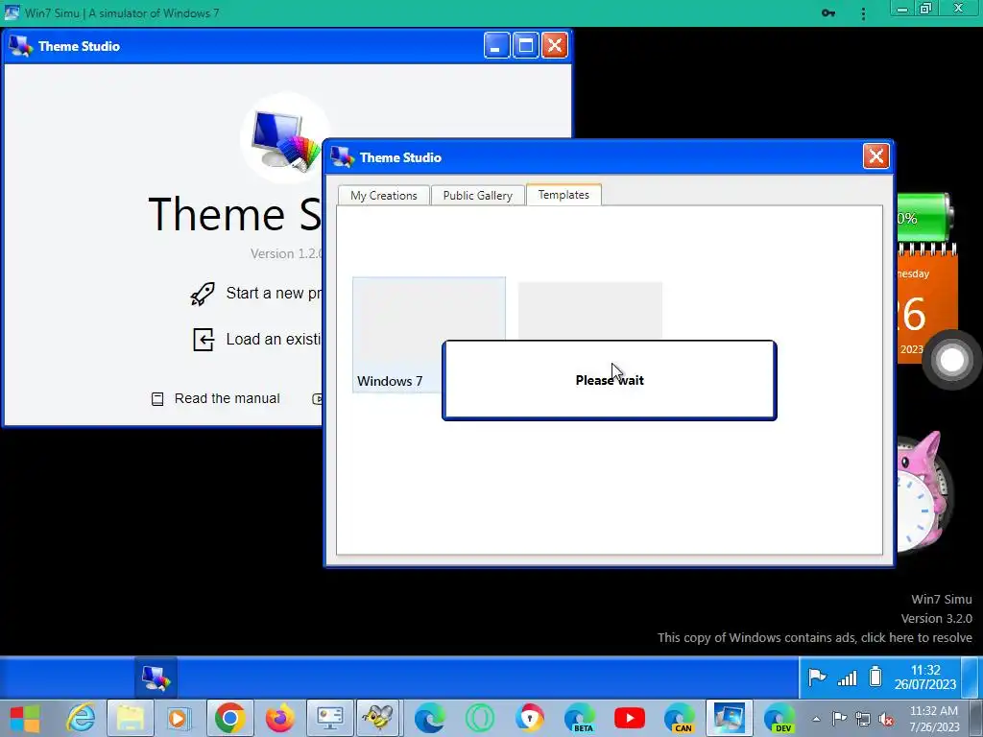Open the bee icon app in taskbar
This screenshot has width=983, height=737.
point(378,718)
